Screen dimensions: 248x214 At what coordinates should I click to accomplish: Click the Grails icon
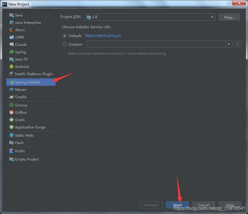11,120
